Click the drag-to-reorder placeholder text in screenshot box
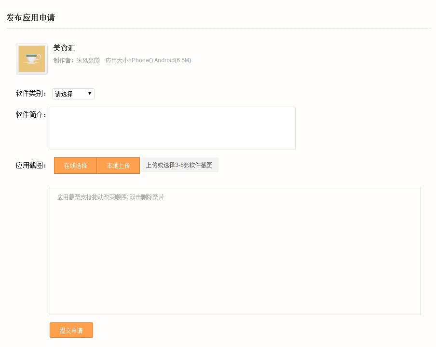This screenshot has width=436, height=347. (x=110, y=197)
